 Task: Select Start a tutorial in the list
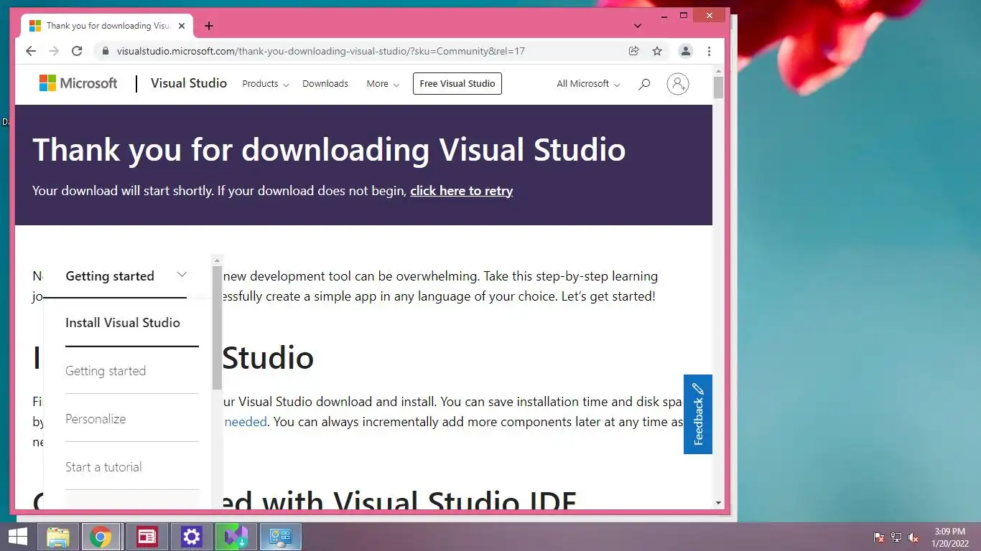tap(103, 467)
